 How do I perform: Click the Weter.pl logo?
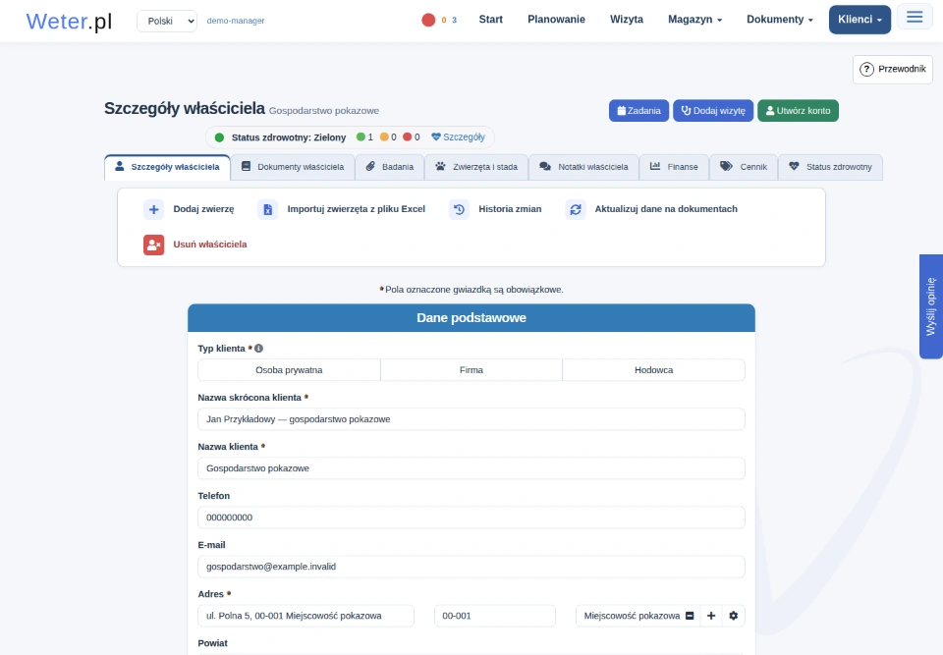click(x=69, y=21)
